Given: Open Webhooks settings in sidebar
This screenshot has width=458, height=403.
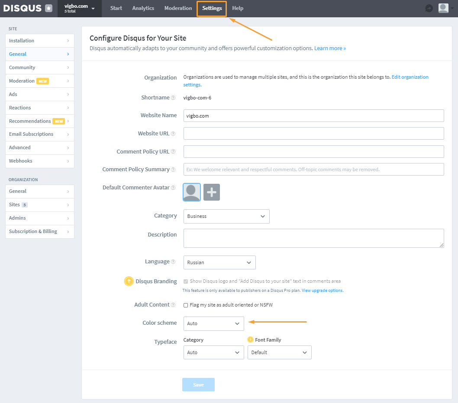Looking at the screenshot, I should pos(40,161).
